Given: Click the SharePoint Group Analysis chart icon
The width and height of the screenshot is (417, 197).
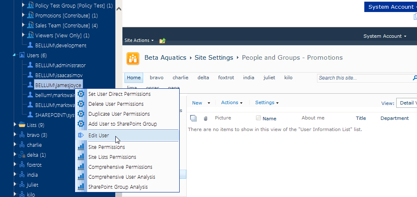Looking at the screenshot, I should tap(81, 187).
